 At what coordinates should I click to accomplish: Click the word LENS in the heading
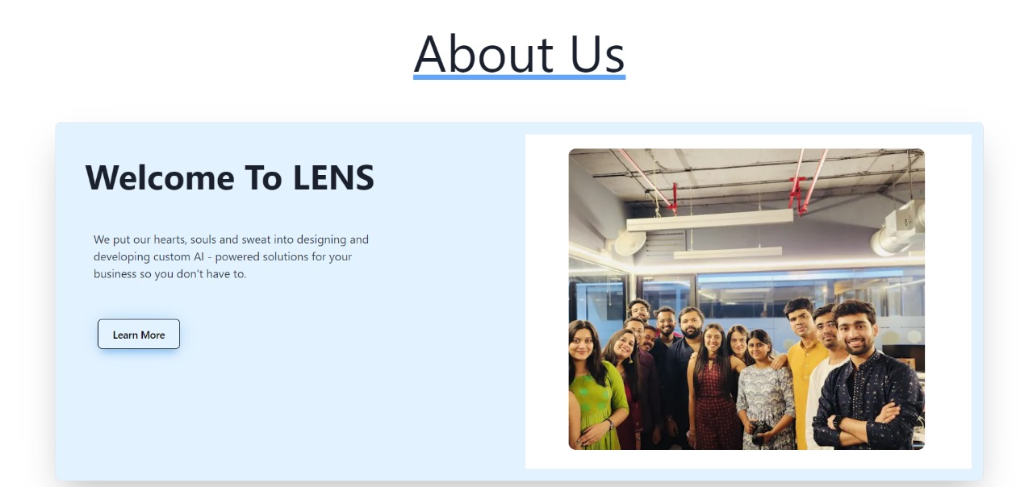click(333, 177)
